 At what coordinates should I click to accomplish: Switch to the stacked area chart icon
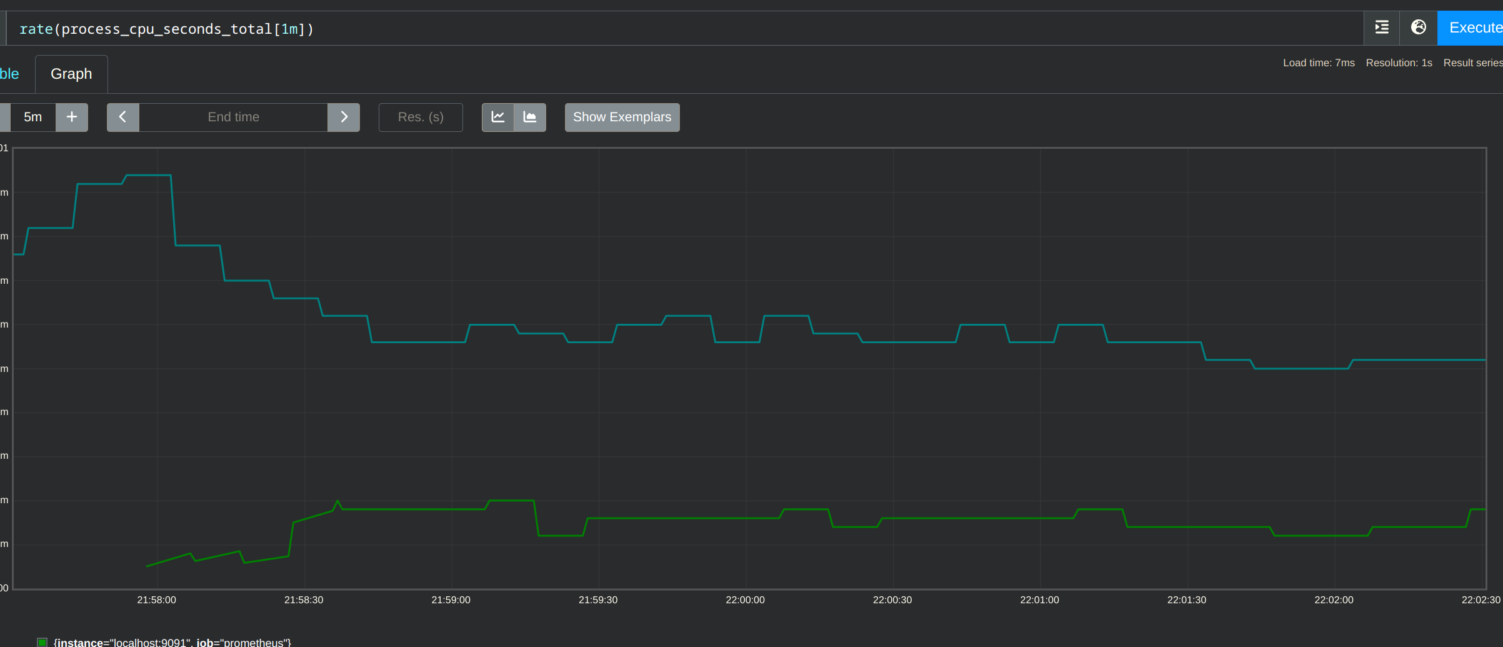click(x=530, y=117)
